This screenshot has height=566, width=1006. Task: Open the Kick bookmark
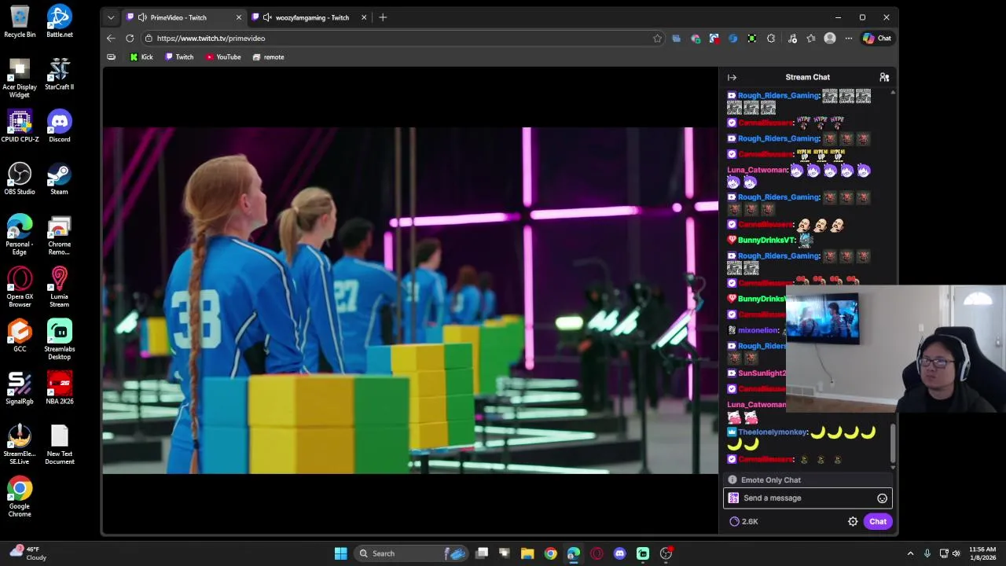point(141,57)
